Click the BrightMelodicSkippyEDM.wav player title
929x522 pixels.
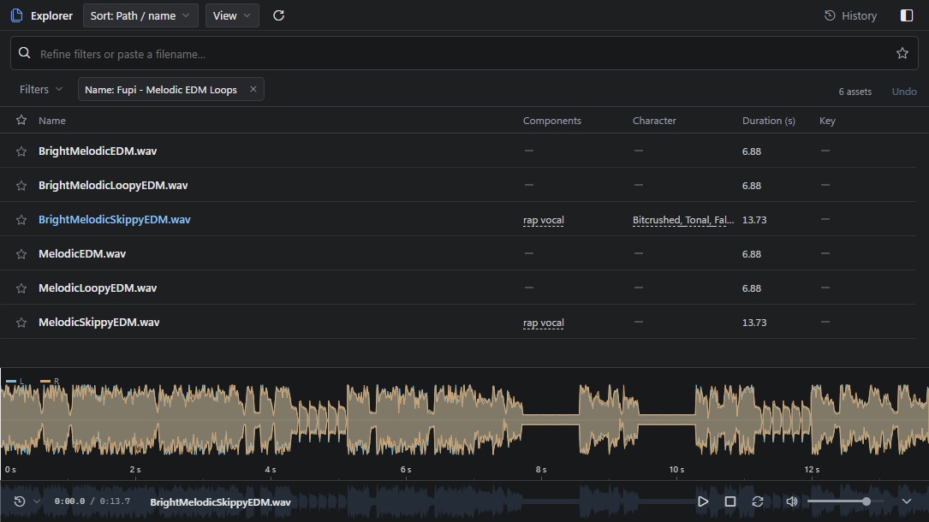(x=220, y=501)
